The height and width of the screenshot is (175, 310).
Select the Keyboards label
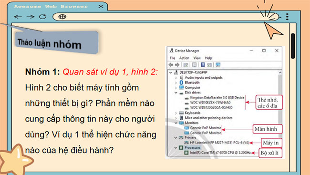coord(192,113)
